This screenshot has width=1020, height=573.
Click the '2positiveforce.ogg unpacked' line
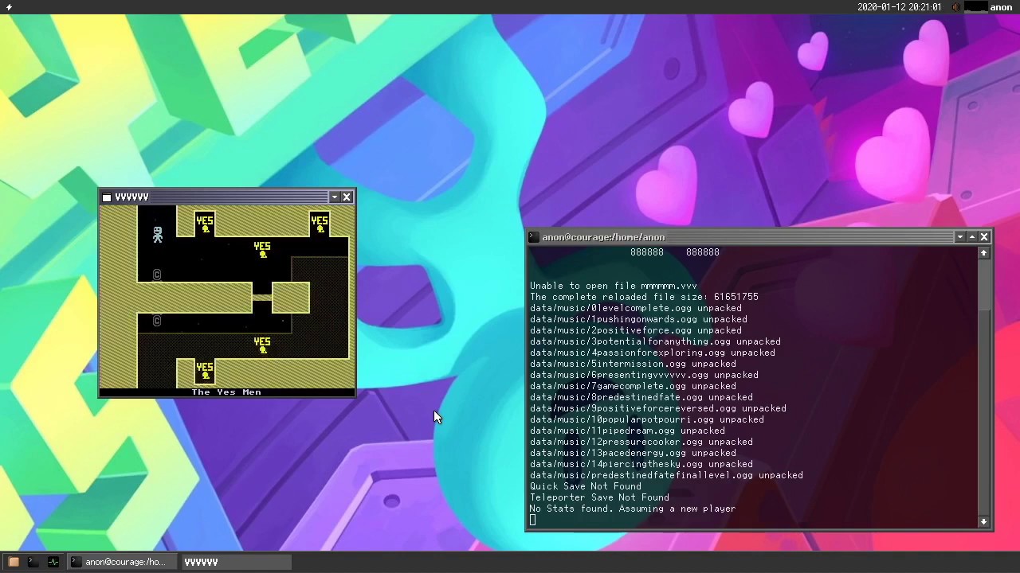click(636, 330)
